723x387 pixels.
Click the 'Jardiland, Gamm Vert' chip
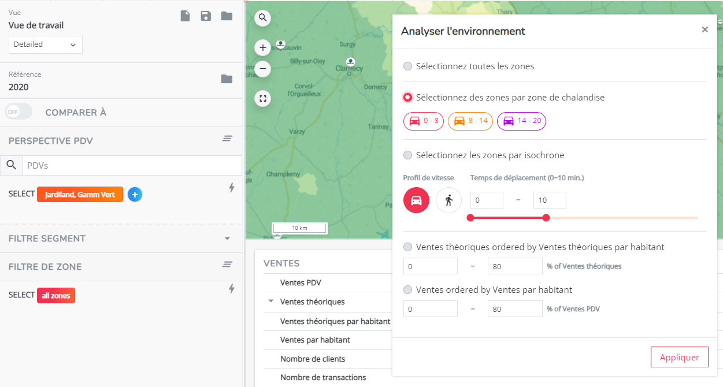click(x=80, y=194)
